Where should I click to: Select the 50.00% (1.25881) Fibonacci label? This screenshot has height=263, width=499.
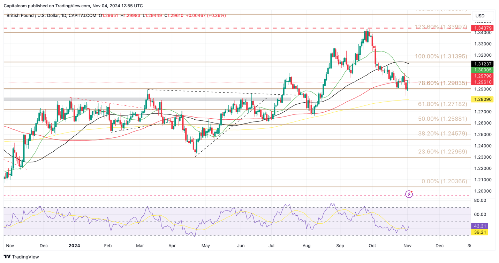point(443,119)
